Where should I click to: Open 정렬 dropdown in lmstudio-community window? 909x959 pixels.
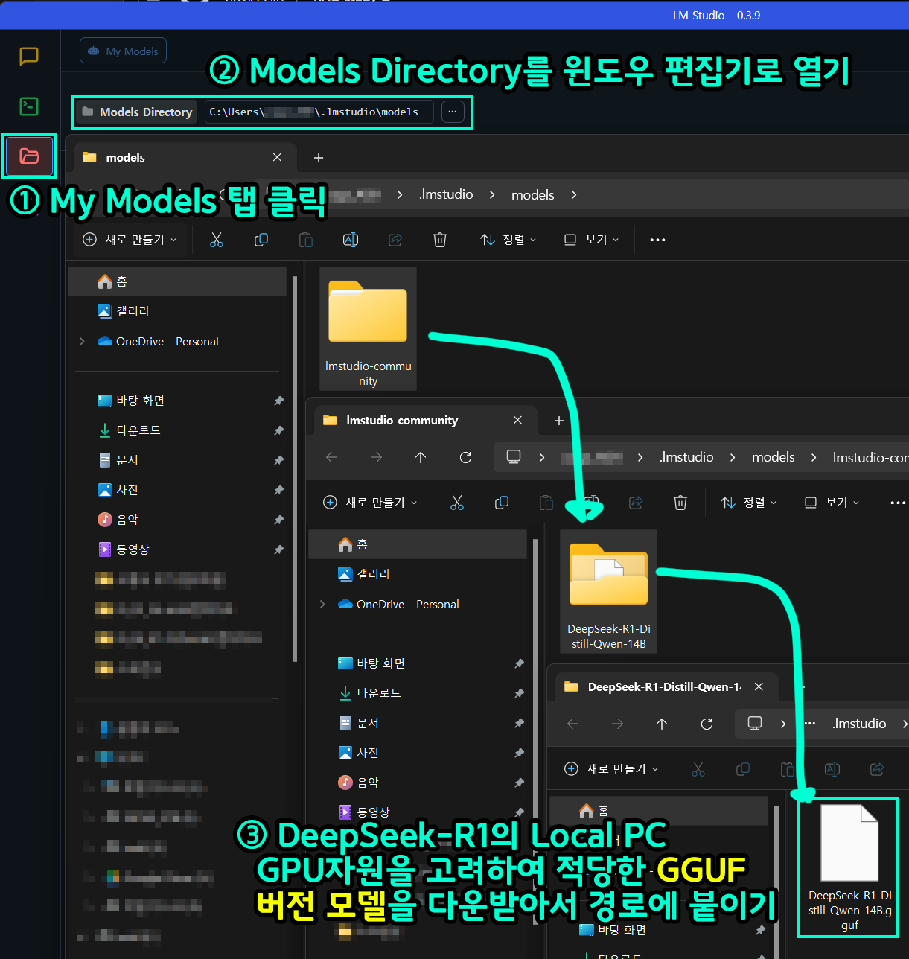[749, 503]
